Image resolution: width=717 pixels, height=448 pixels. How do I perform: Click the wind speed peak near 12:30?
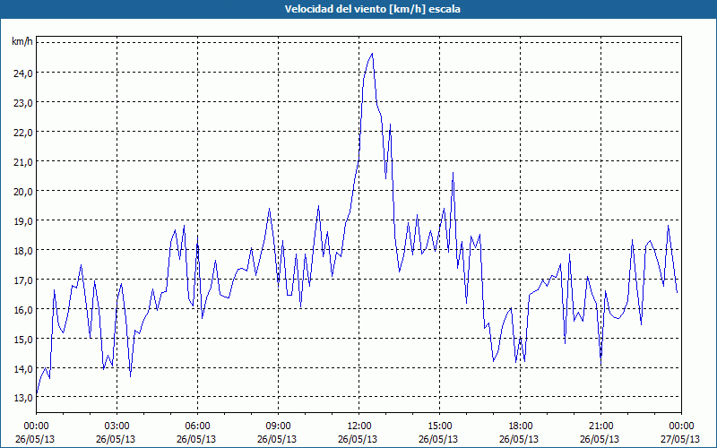point(372,54)
